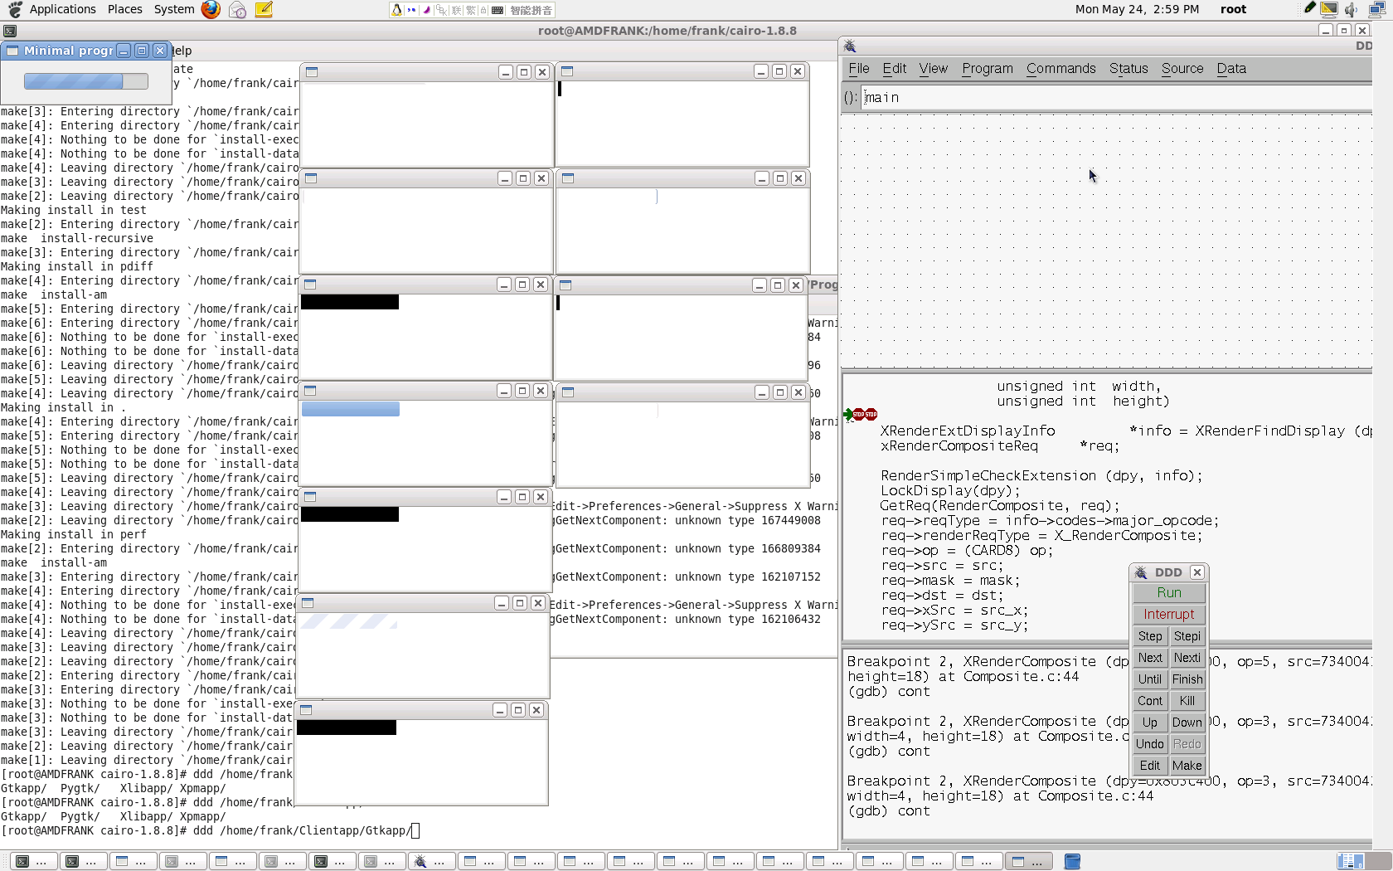Open the Evolution mail launcher icon
Viewport: 1393px width, 871px height.
tap(237, 10)
